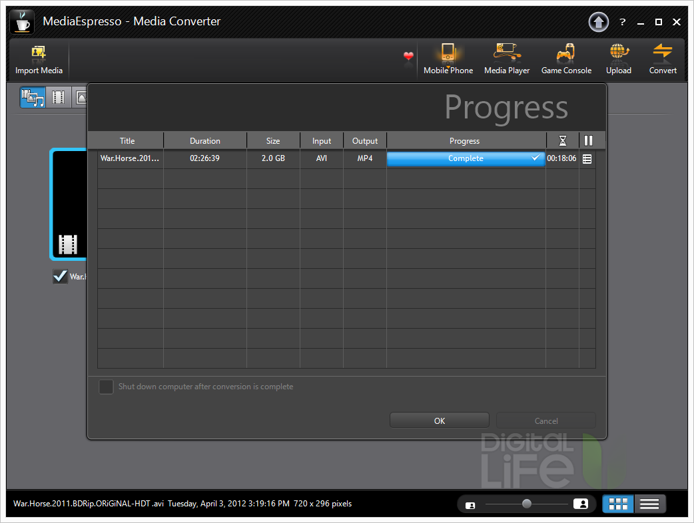694x523 pixels.
Task: Click the red heart favorites icon
Action: (408, 56)
